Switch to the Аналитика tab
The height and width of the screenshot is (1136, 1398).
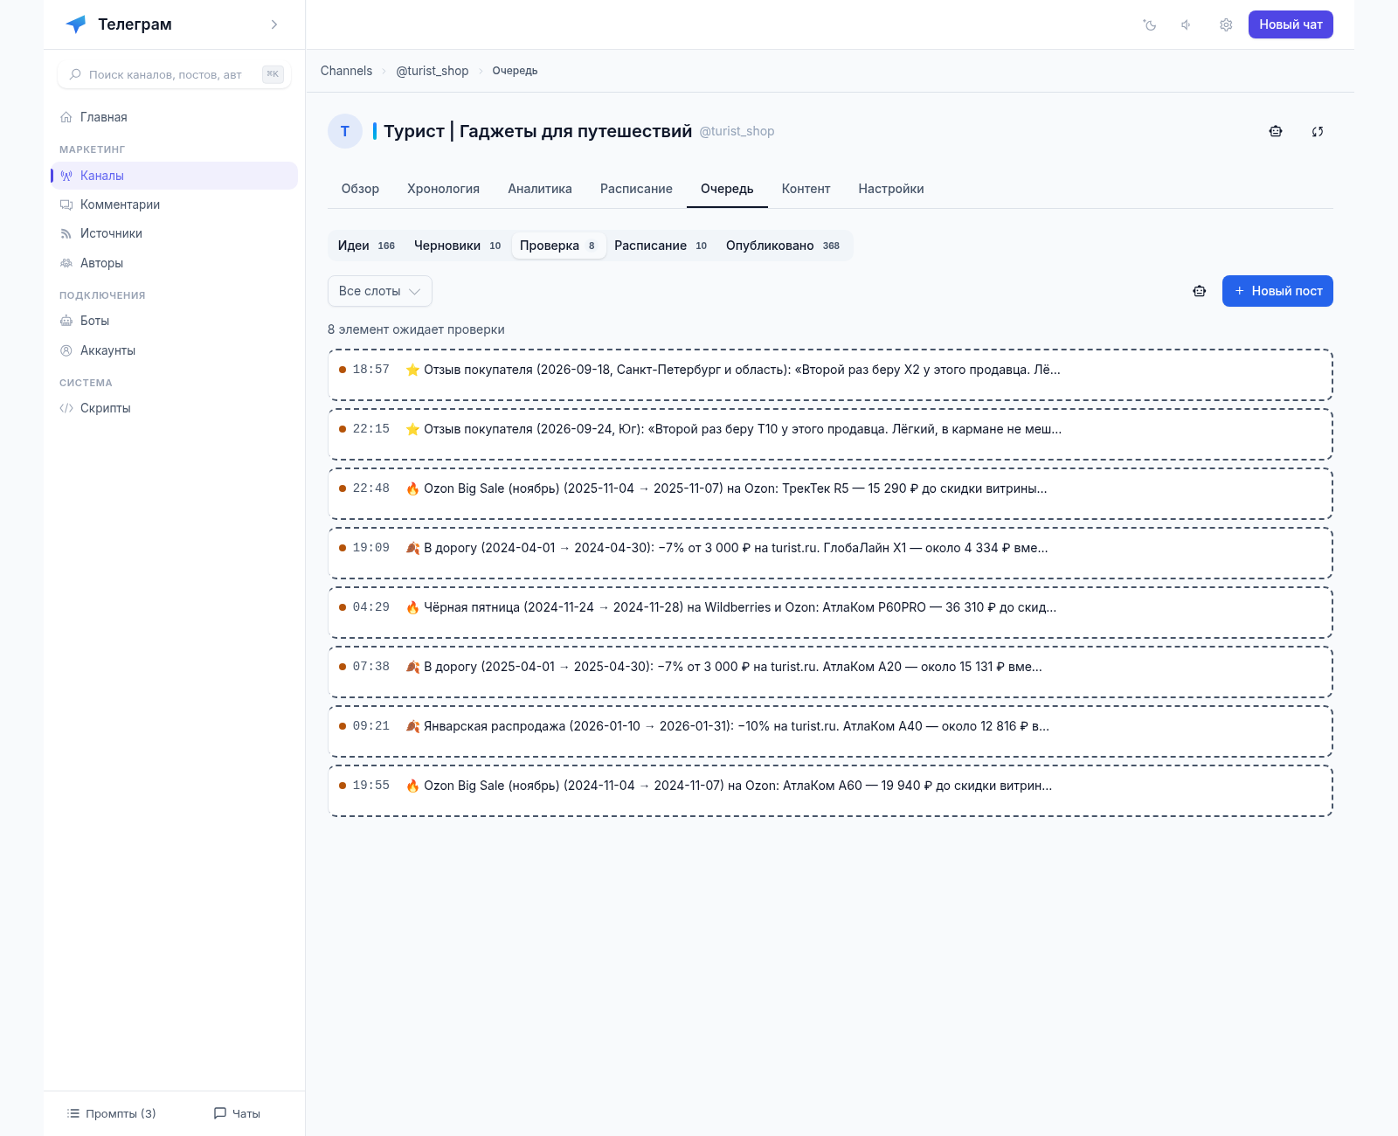pos(540,189)
